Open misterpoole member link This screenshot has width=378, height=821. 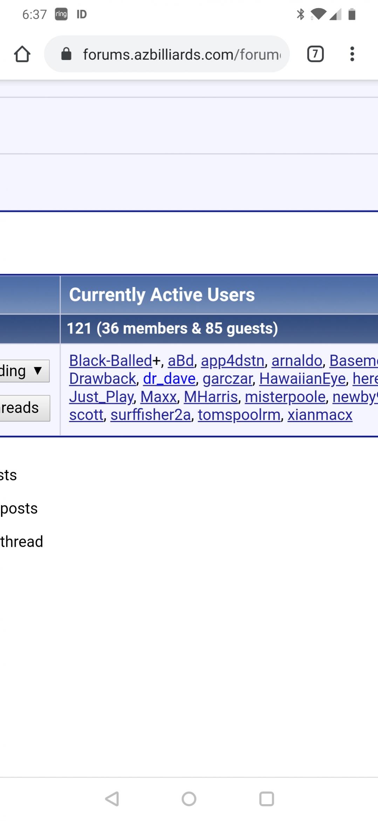285,397
